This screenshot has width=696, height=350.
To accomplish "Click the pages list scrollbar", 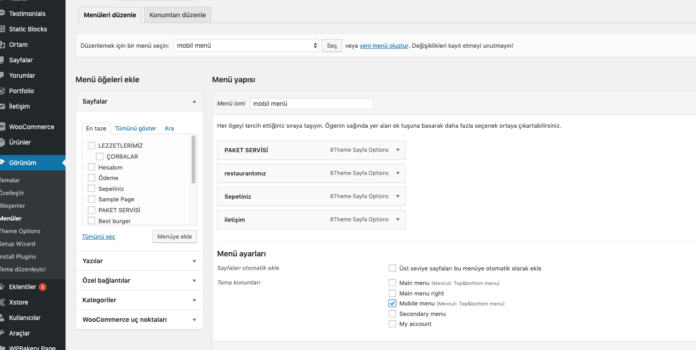I will click(x=193, y=159).
